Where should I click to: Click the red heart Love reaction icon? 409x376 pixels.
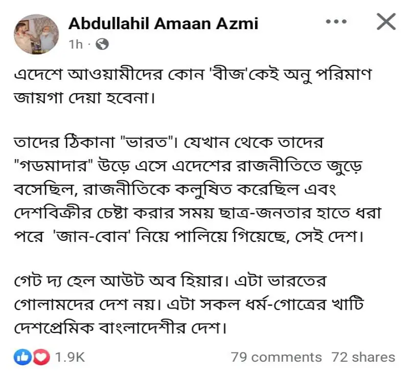tap(41, 357)
